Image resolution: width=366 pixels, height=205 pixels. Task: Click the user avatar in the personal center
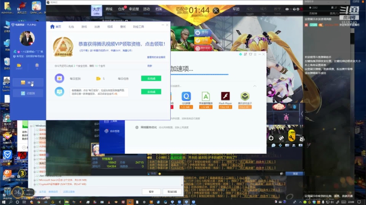(x=27, y=39)
